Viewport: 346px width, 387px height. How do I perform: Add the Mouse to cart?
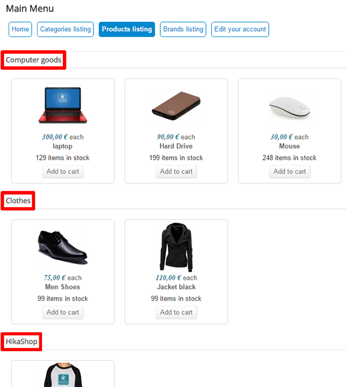(x=289, y=171)
